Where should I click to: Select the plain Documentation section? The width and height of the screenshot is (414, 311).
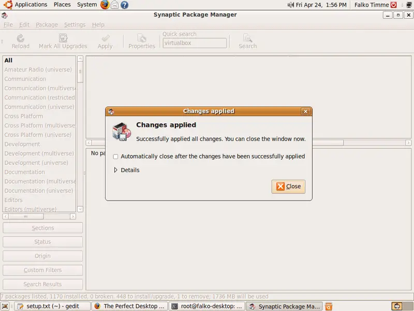[x=40, y=172]
